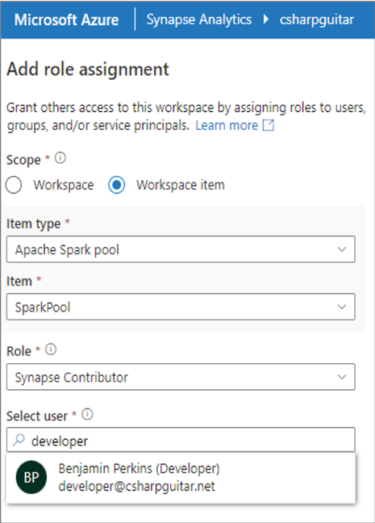Click the Workspace item label text
The height and width of the screenshot is (523, 375).
tap(181, 185)
